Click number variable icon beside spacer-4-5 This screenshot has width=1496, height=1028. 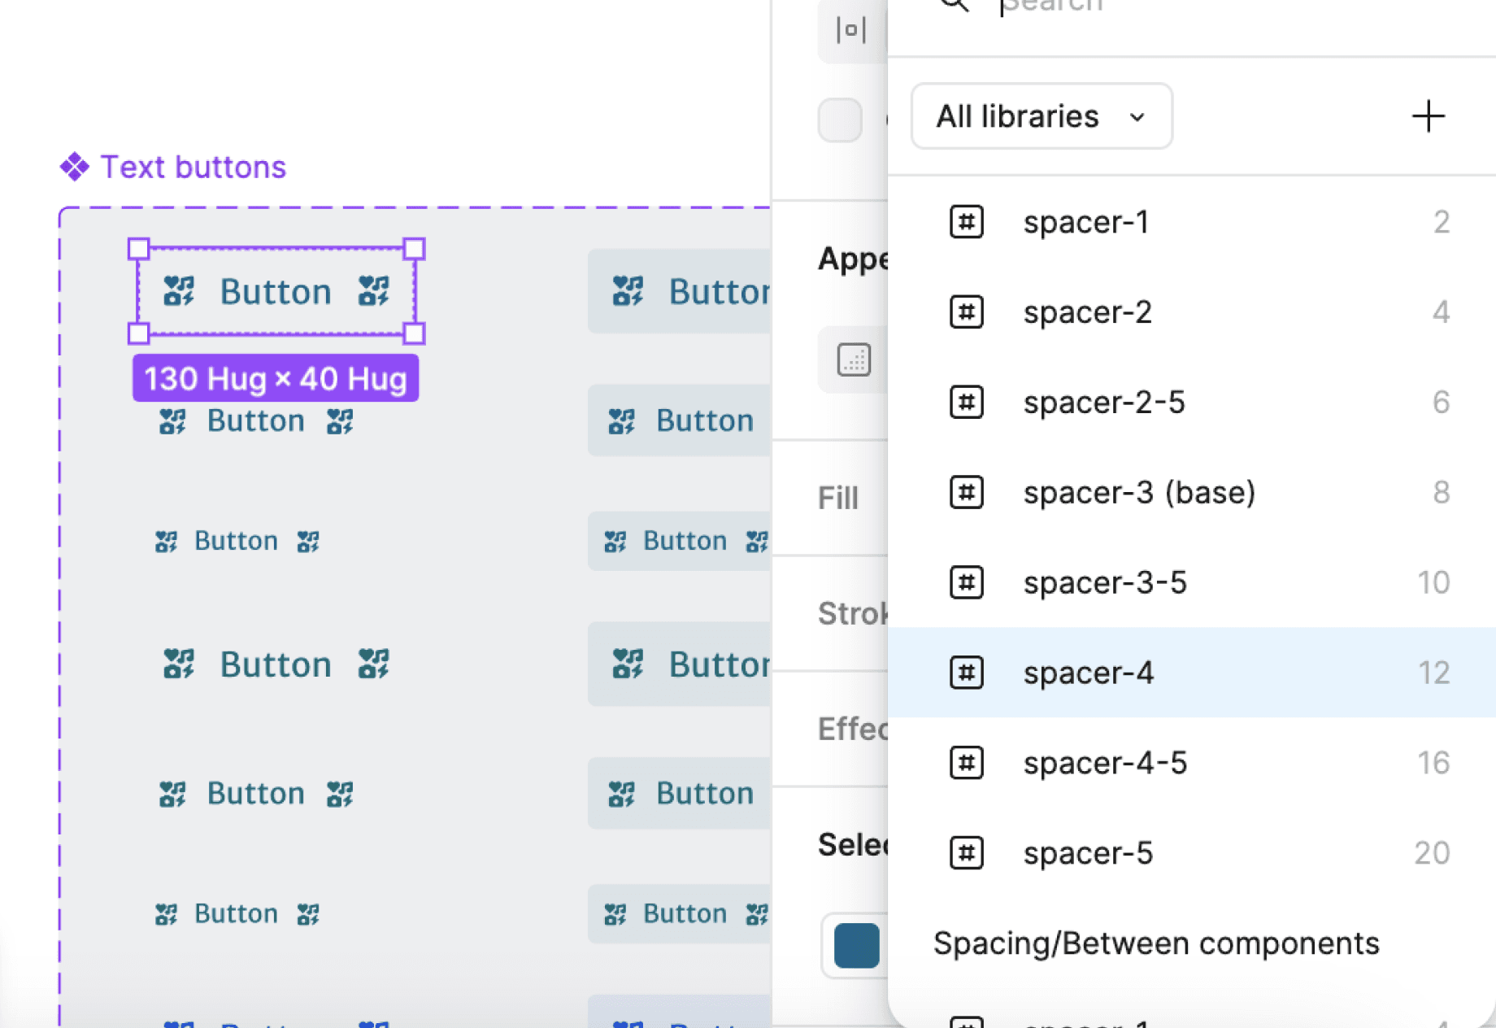pos(967,763)
